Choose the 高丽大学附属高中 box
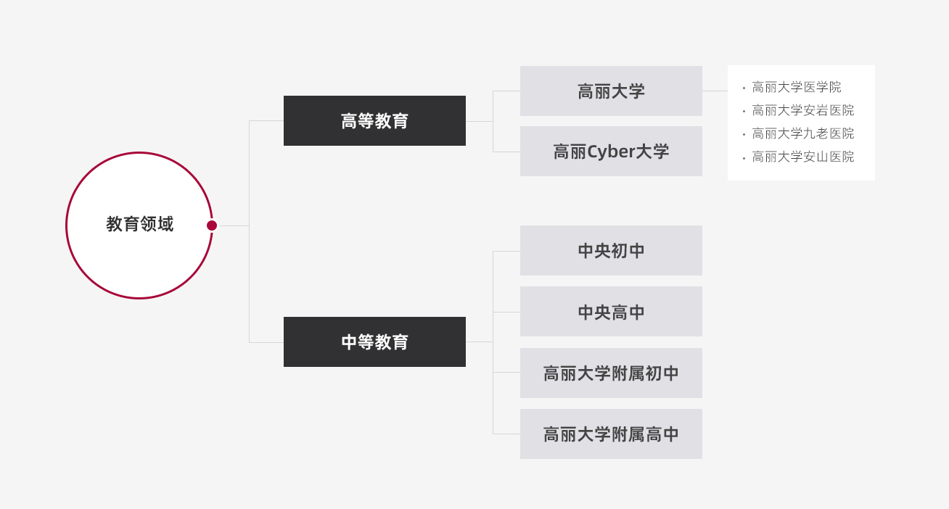The height and width of the screenshot is (509, 949). (x=611, y=434)
